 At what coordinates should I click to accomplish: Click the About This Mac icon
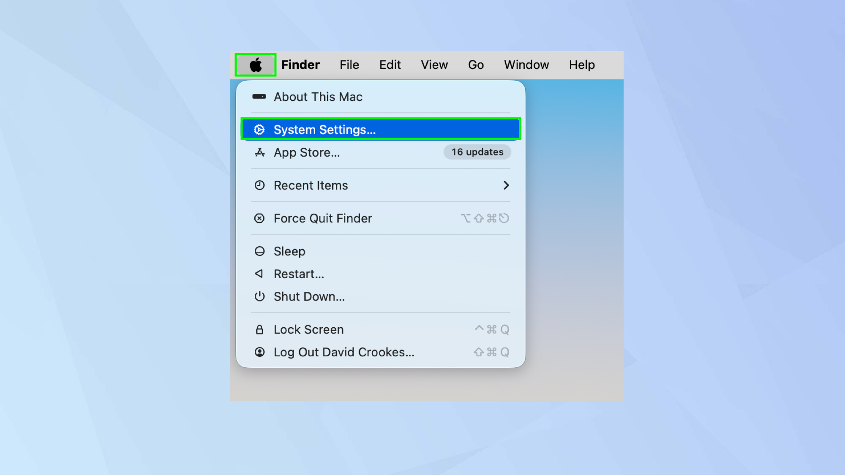pos(259,97)
